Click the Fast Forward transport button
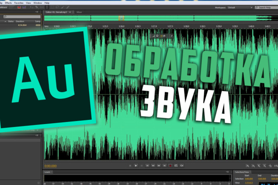The height and width of the screenshot is (185, 278). coord(158,166)
